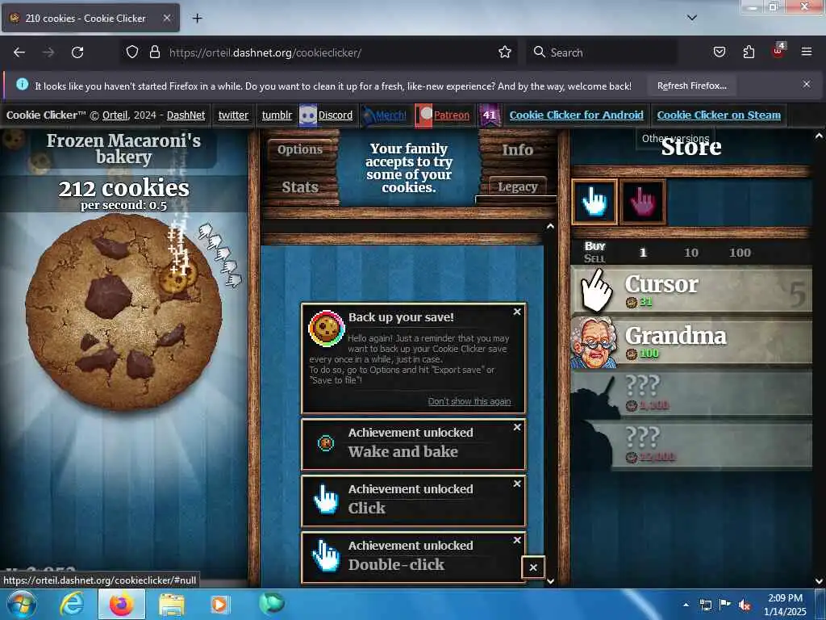Image resolution: width=826 pixels, height=620 pixels.
Task: Close all notifications with bottom X button
Action: point(533,568)
